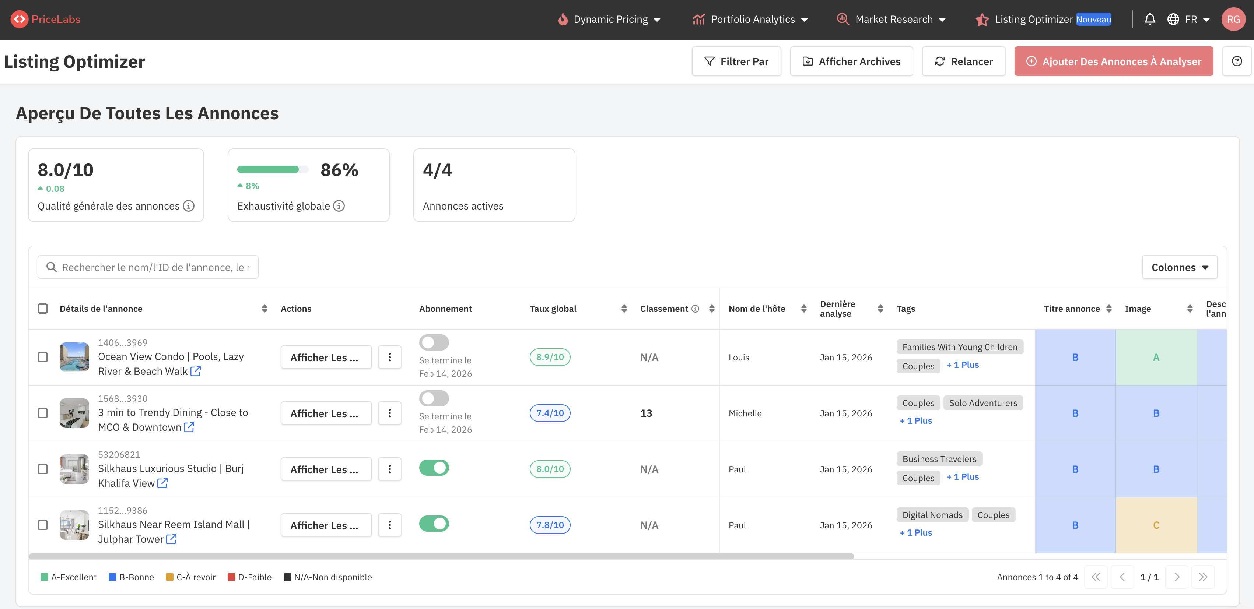Click info icon next to Exhaustivité globale

click(x=339, y=206)
